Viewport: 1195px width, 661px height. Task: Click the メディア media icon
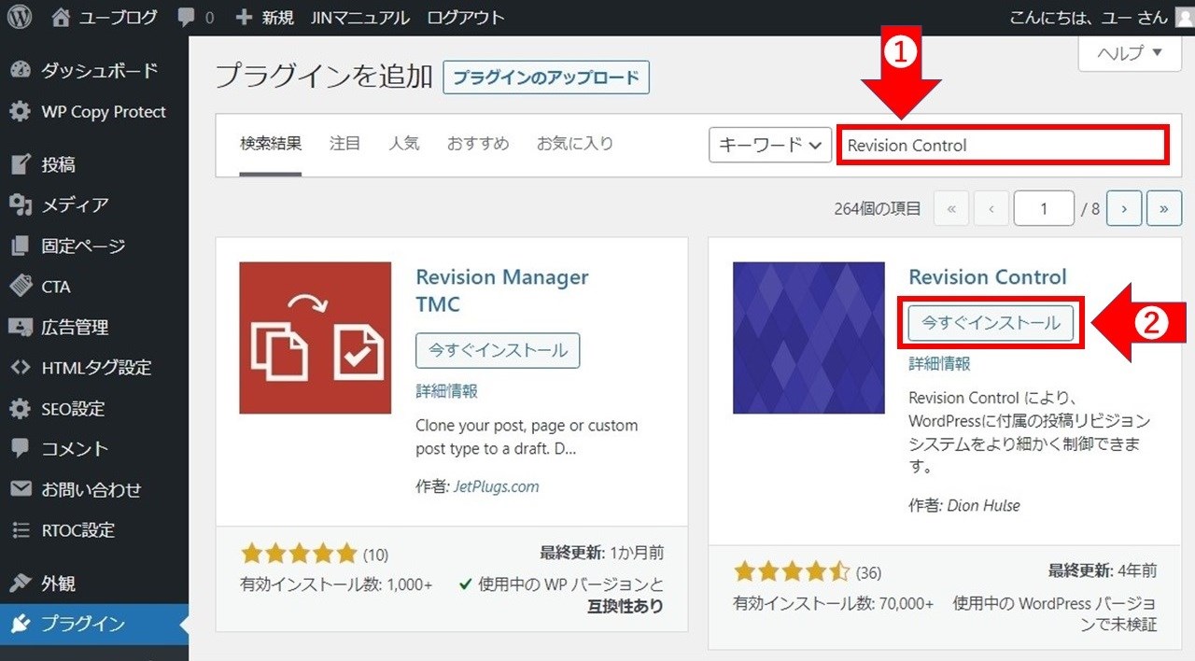pyautogui.click(x=20, y=205)
